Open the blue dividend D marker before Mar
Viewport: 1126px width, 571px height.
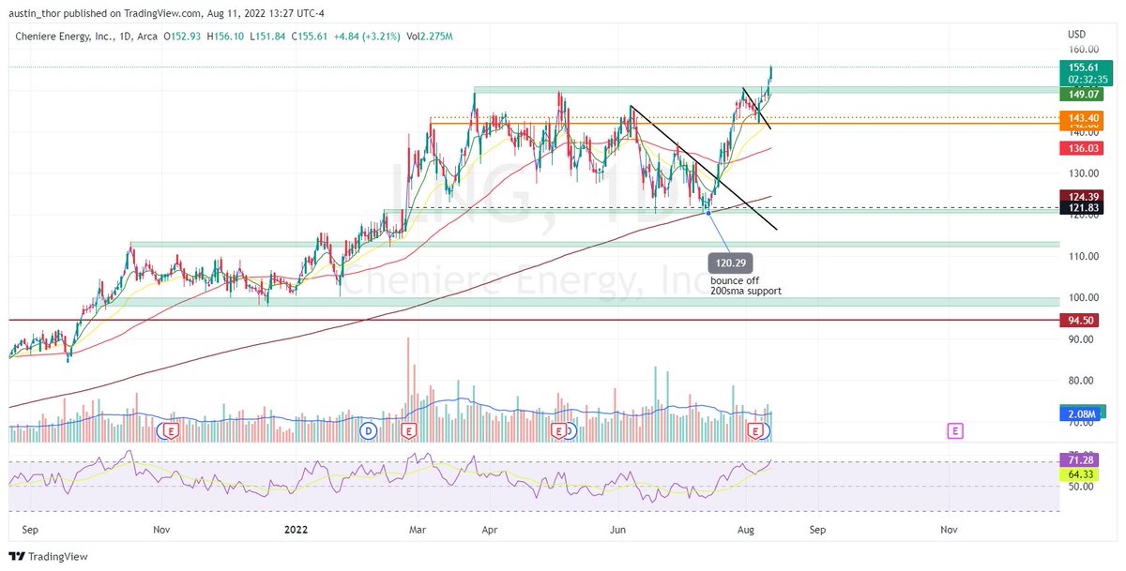click(x=369, y=430)
